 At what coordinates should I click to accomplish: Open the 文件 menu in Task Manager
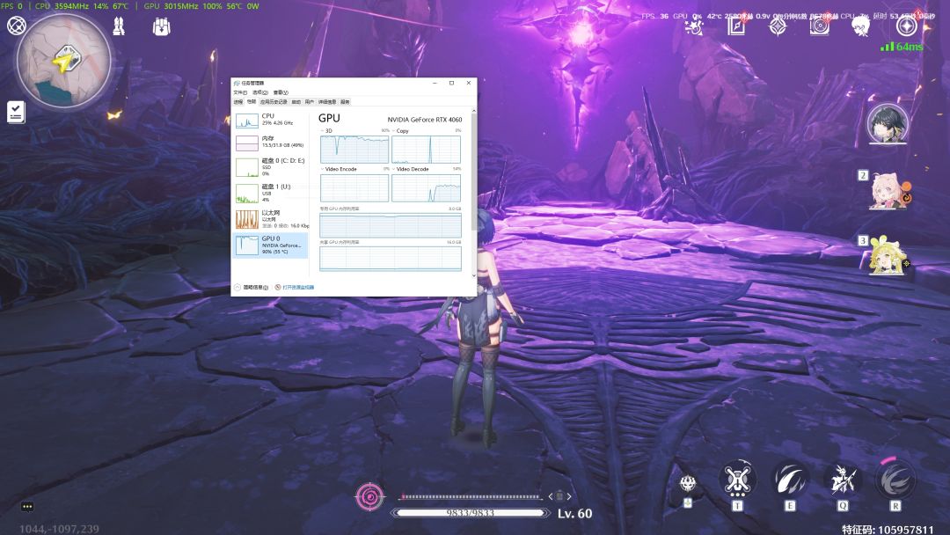coord(240,92)
